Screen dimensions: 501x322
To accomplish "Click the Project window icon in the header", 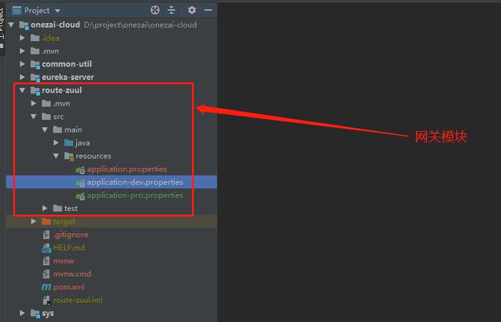I will (17, 11).
